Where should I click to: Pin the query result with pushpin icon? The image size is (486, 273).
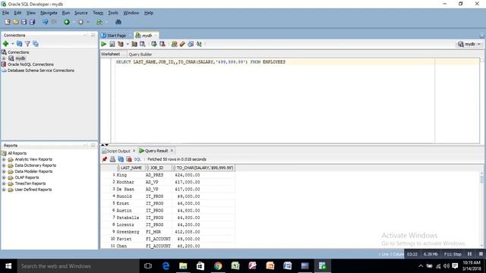pyautogui.click(x=105, y=159)
